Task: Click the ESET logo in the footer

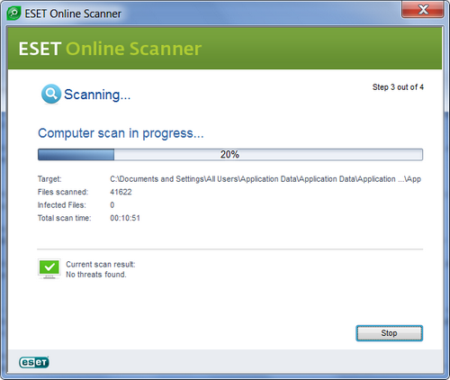Action: coord(33,362)
